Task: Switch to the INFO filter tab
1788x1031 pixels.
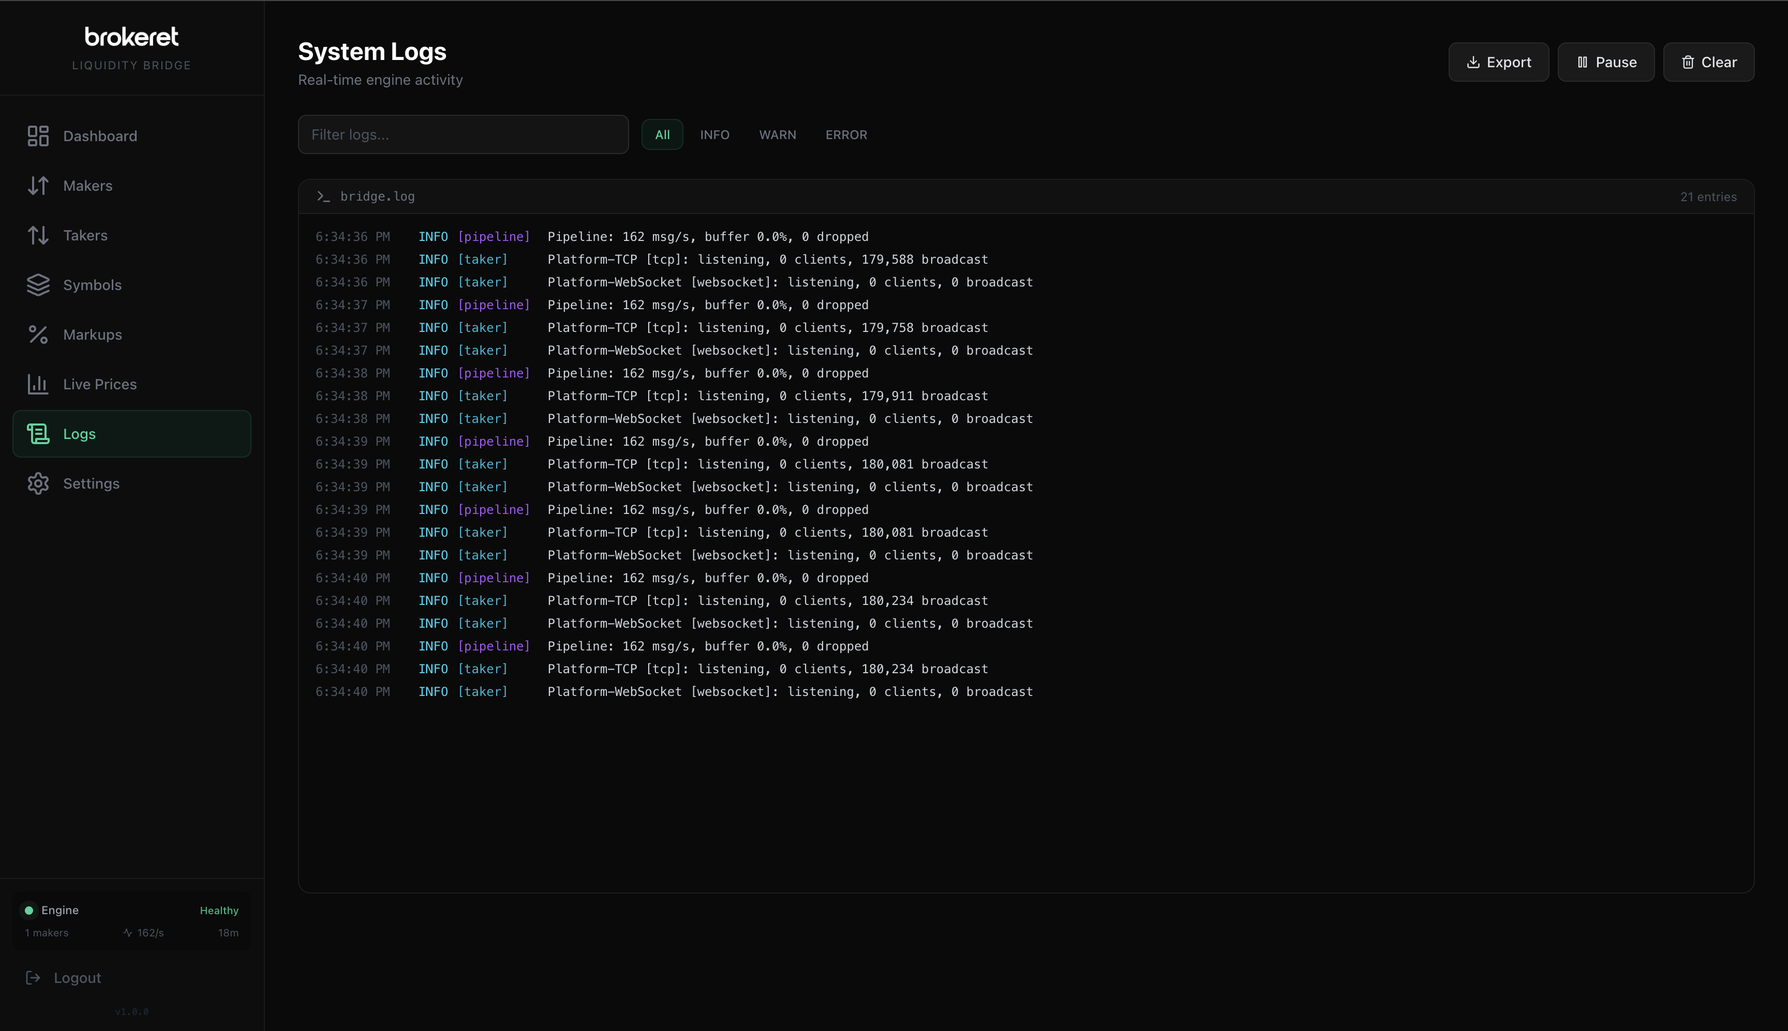Action: pos(714,134)
